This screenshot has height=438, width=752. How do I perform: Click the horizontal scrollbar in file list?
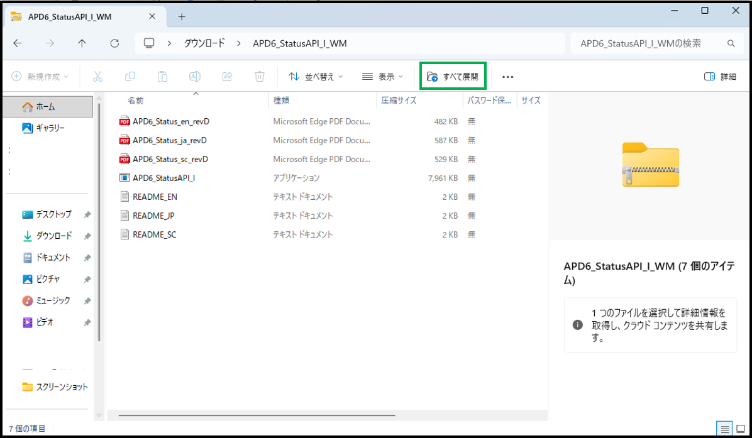pos(257,415)
